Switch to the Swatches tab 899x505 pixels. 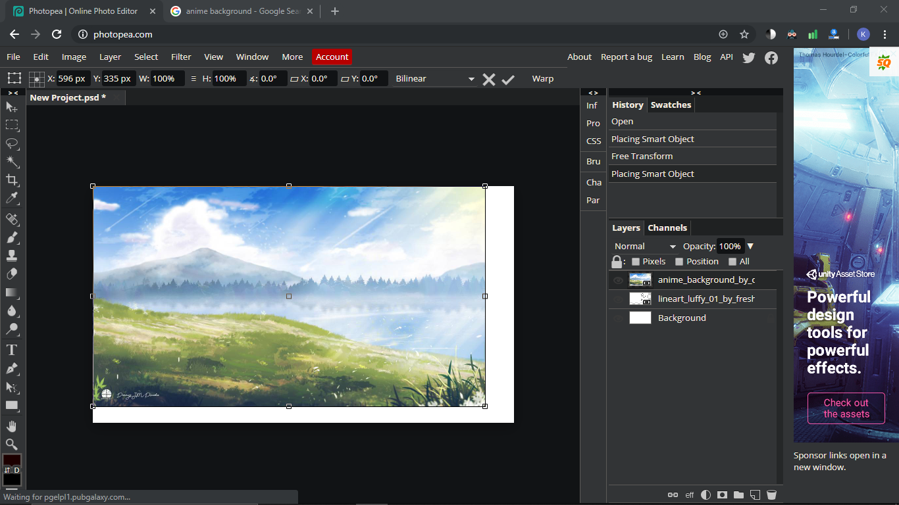click(671, 105)
